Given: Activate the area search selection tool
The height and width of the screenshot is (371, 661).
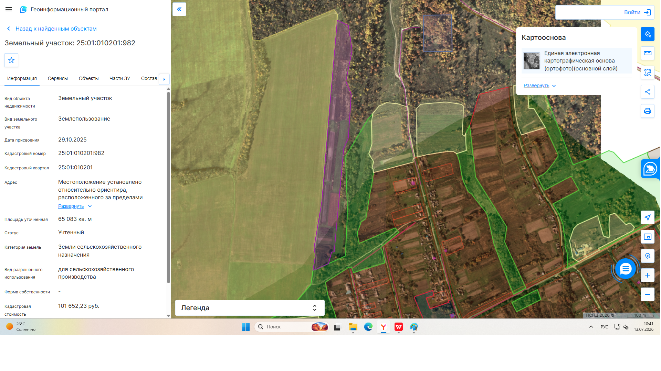Looking at the screenshot, I should coord(647,72).
